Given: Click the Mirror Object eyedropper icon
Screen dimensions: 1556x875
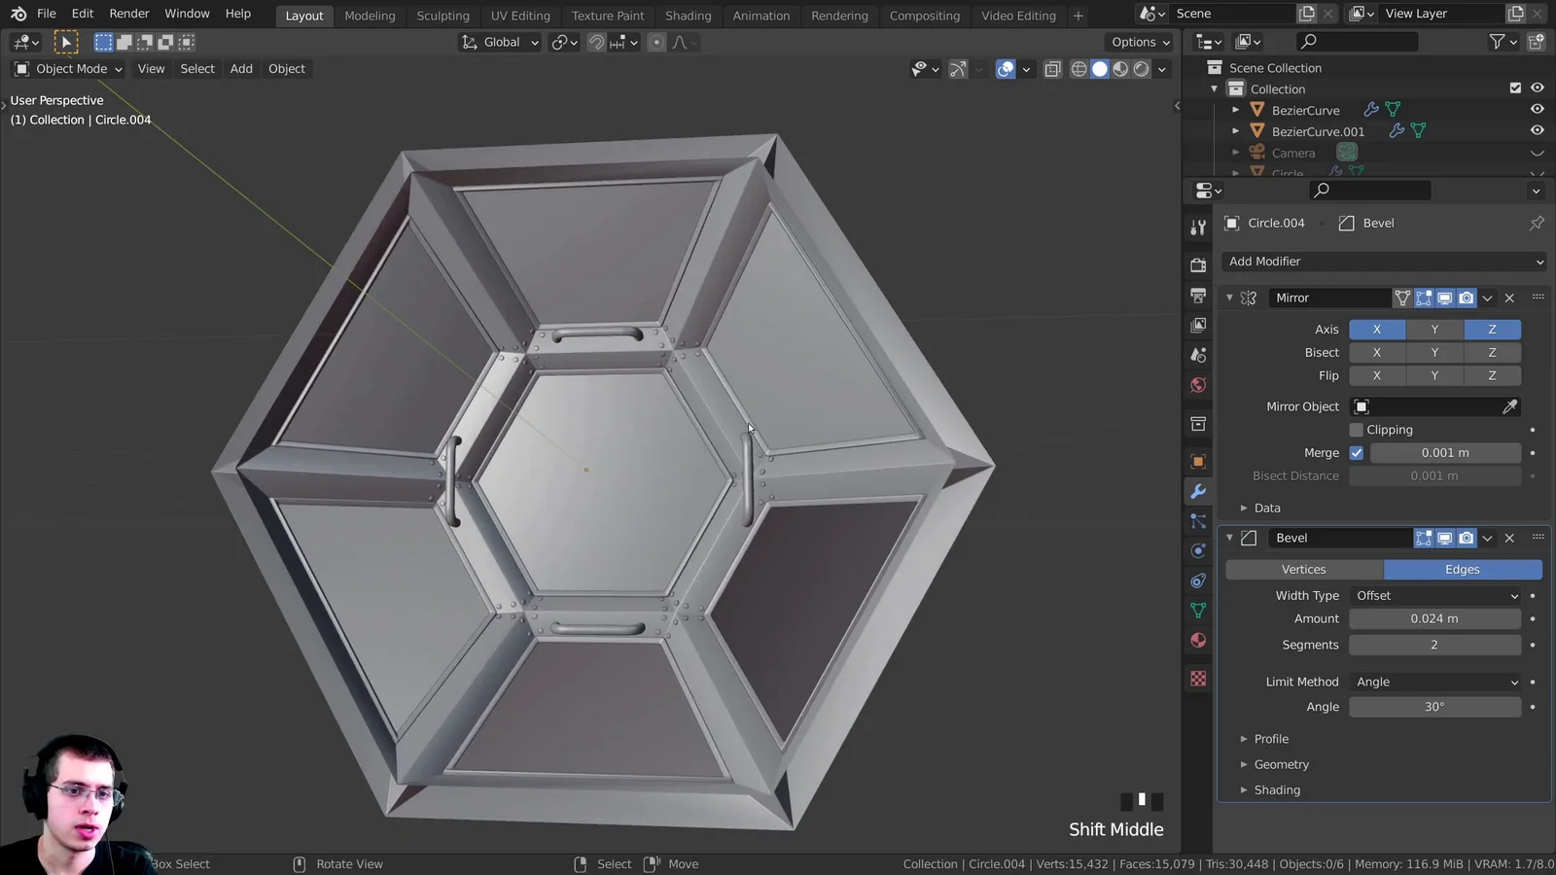Looking at the screenshot, I should [x=1509, y=406].
